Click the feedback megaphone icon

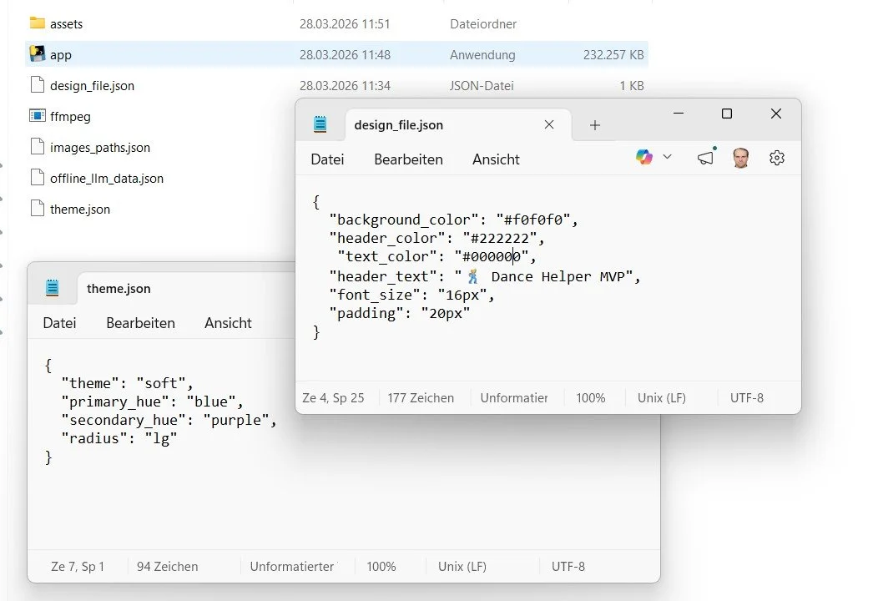[705, 157]
